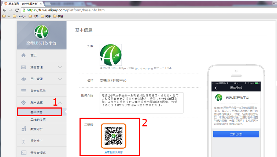277x157 pixels.
Task: Click the back arrow in phone preview
Action: pos(215,88)
